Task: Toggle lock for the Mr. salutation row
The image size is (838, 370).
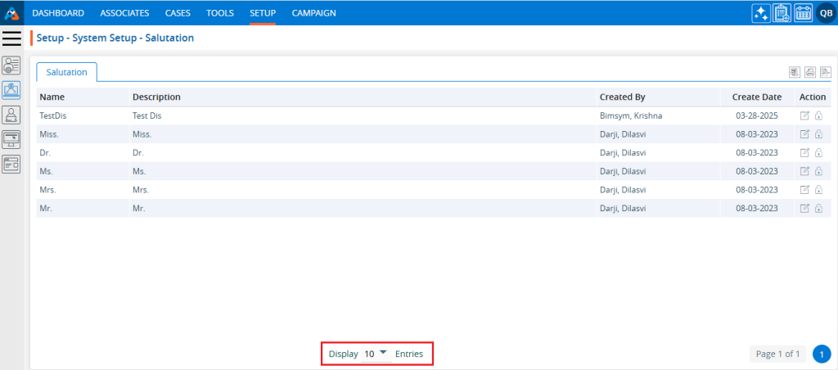Action: tap(818, 209)
